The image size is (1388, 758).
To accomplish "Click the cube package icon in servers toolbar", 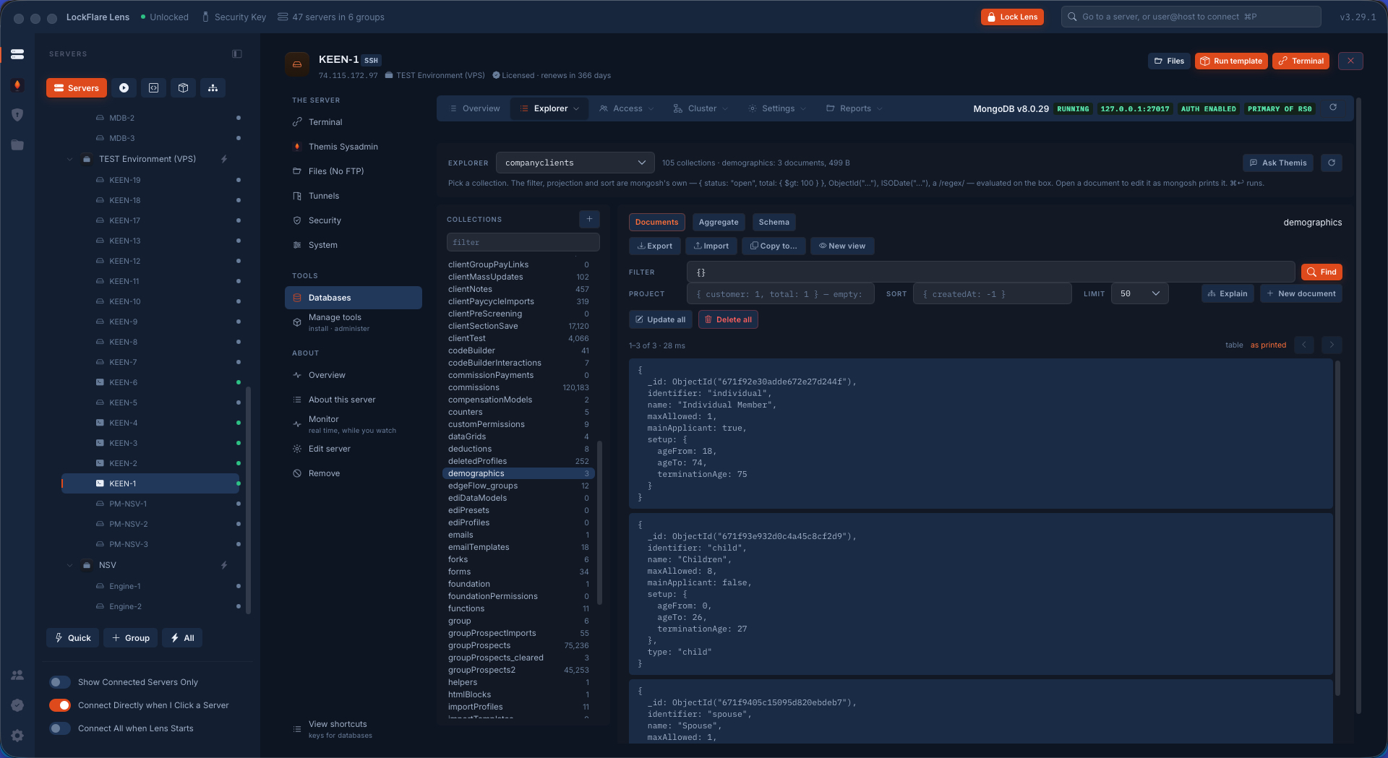I will [x=183, y=88].
